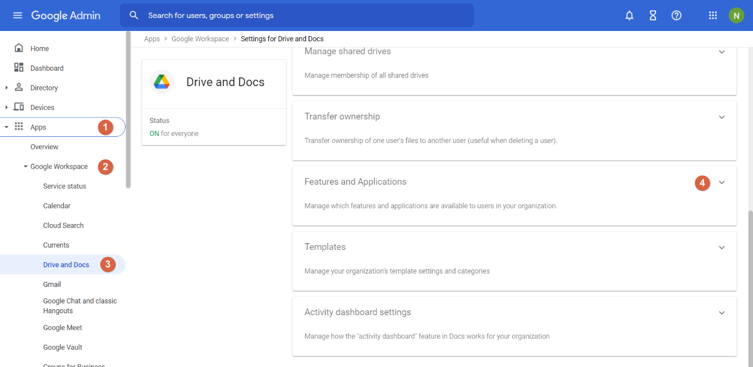The width and height of the screenshot is (753, 367).
Task: Expand the Templates section chevron
Action: click(722, 248)
